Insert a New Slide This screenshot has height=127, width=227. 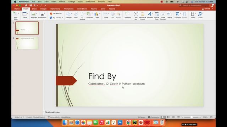point(15,16)
